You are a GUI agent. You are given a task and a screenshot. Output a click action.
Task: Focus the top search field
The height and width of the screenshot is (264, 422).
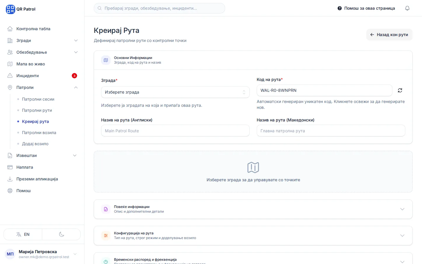(159, 8)
